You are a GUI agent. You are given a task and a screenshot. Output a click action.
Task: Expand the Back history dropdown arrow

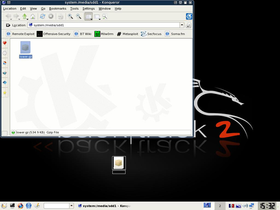pos(11,19)
